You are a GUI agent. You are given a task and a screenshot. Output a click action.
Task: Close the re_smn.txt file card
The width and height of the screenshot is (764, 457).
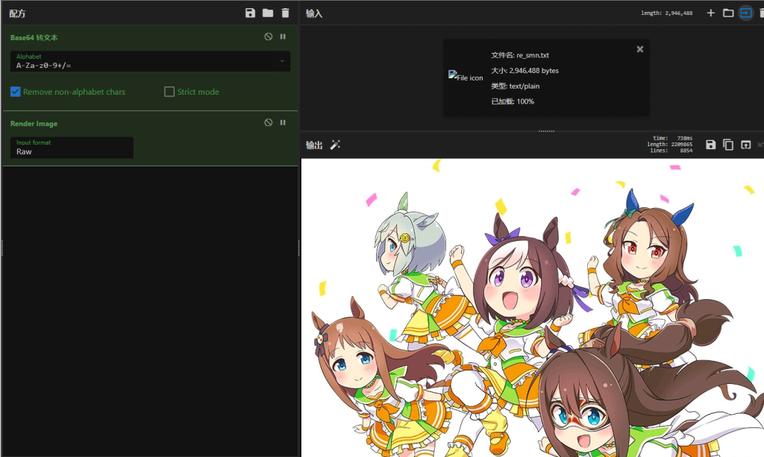point(639,49)
